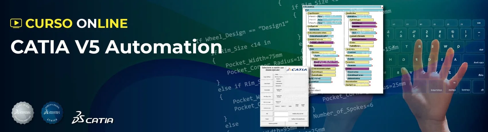The height and width of the screenshot is (132, 488).
Task: Select the OriginElements box in the diagram
Action: [x=319, y=13]
